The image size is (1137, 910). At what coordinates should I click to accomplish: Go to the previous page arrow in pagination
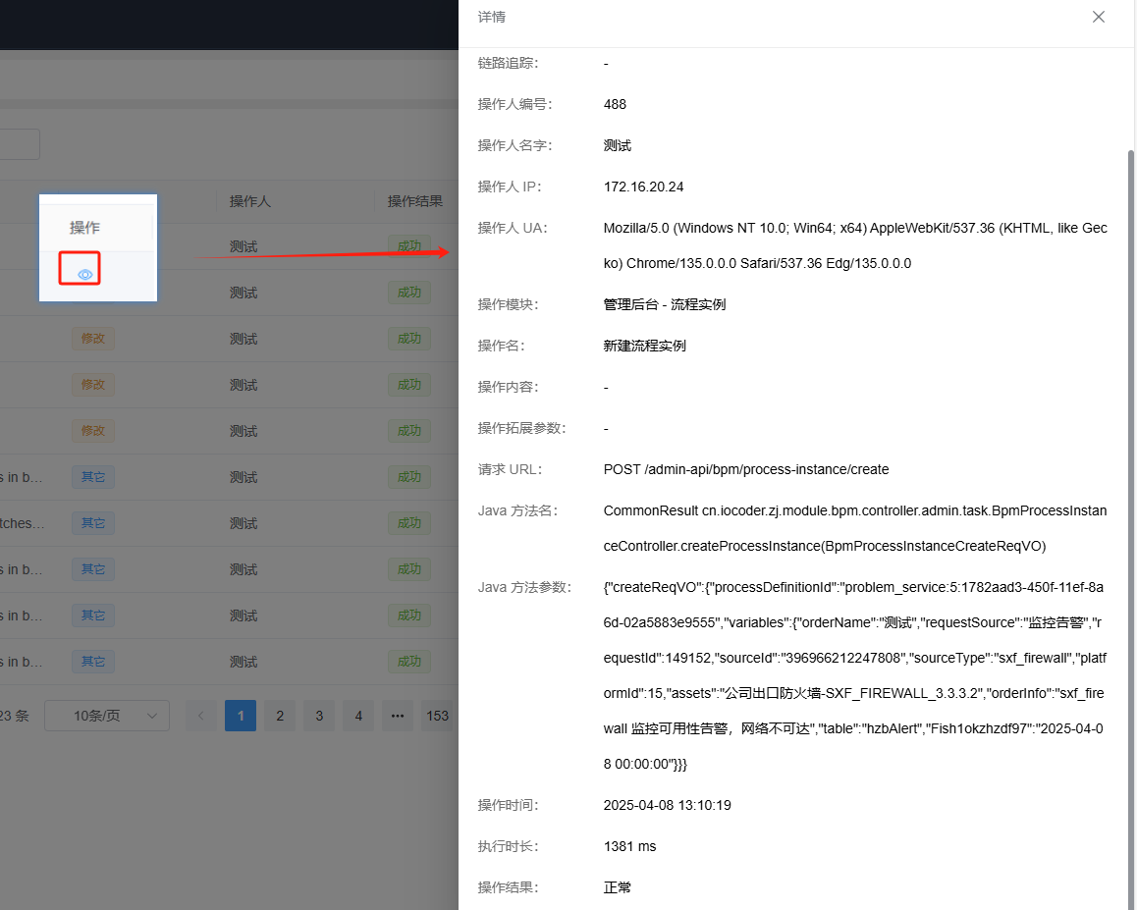pyautogui.click(x=201, y=716)
